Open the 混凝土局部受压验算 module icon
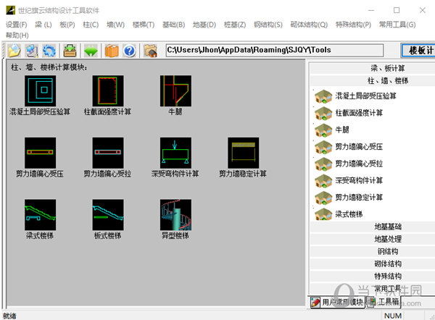435x320 pixels. (40, 90)
